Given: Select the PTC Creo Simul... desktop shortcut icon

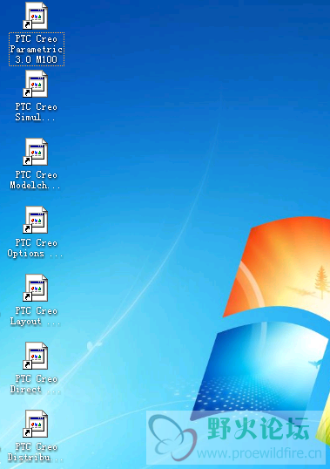Looking at the screenshot, I should [x=35, y=84].
